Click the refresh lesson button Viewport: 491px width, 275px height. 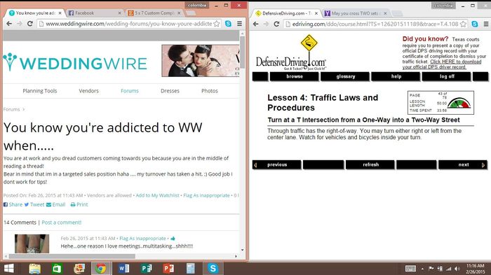(x=370, y=164)
